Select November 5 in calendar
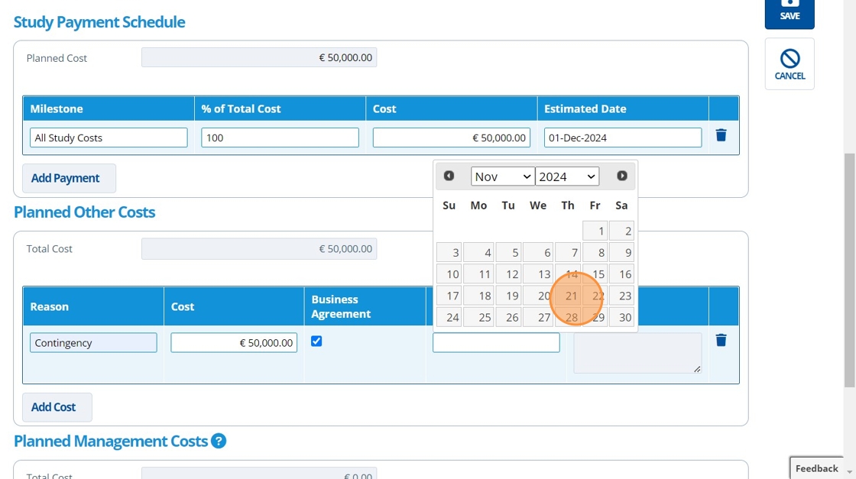856x479 pixels. pyautogui.click(x=508, y=253)
